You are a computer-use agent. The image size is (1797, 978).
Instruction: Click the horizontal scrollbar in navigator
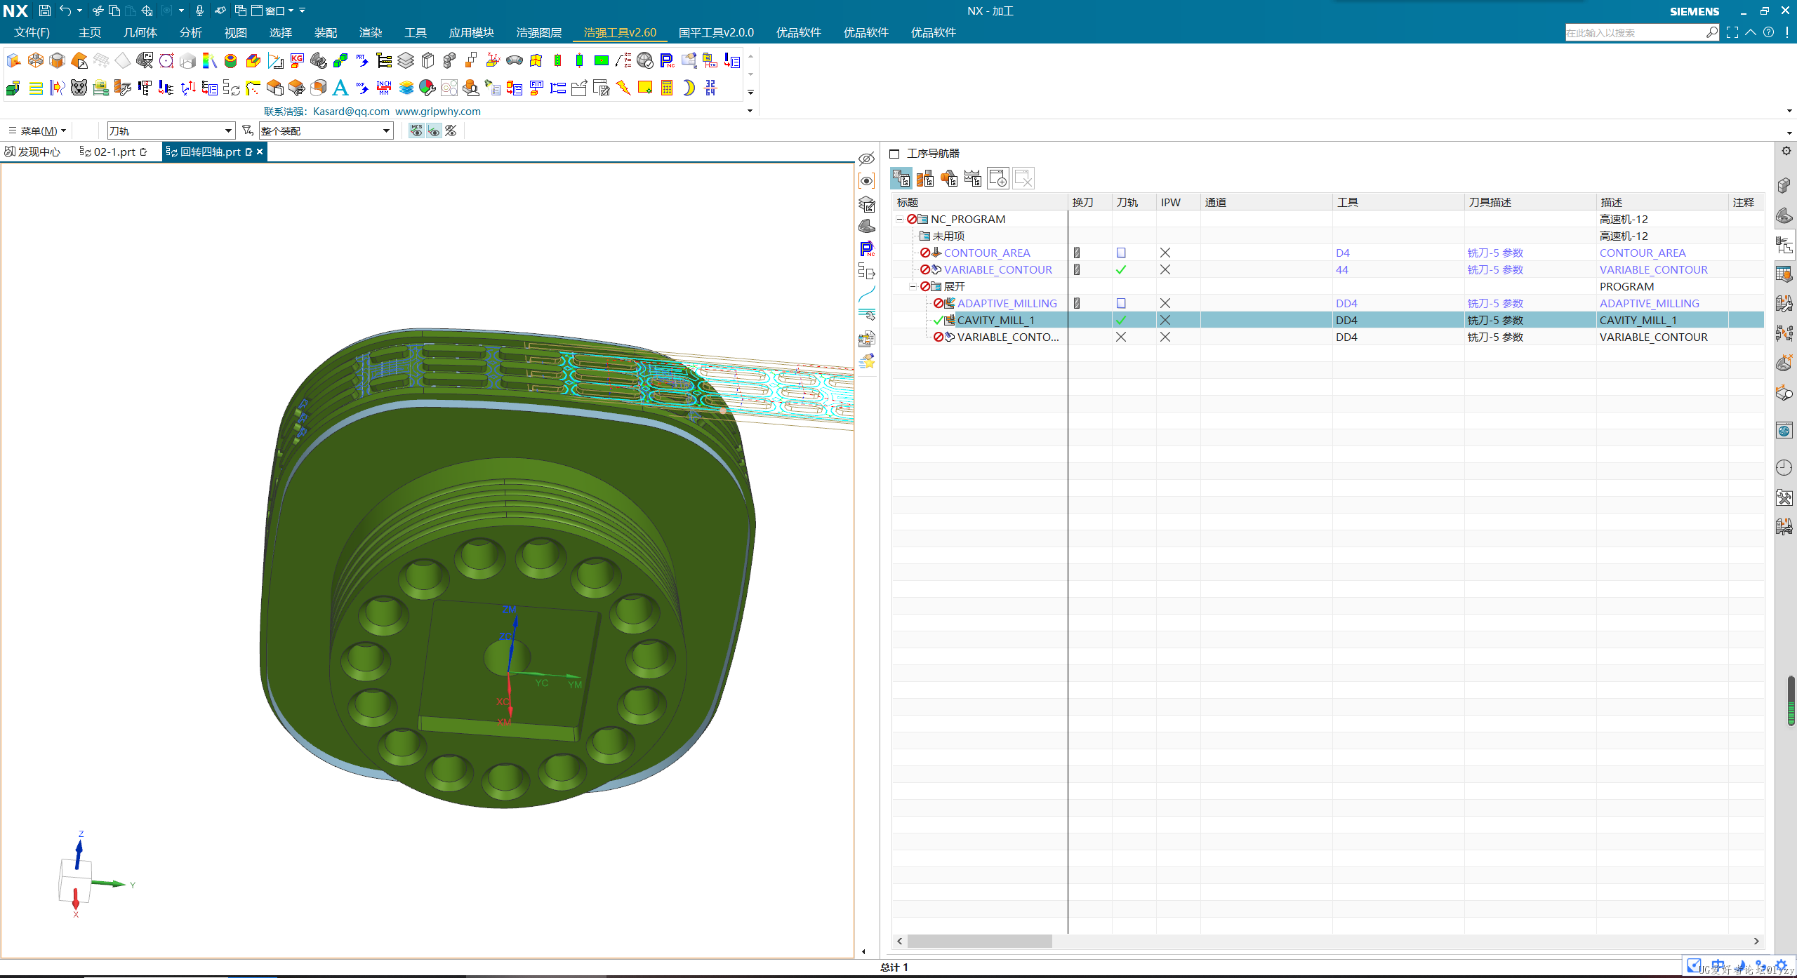[x=979, y=942]
